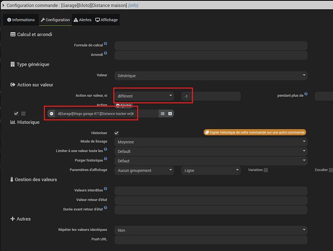Open the Mode de lissage dropdown
This screenshot has width=333, height=251.
(211, 142)
